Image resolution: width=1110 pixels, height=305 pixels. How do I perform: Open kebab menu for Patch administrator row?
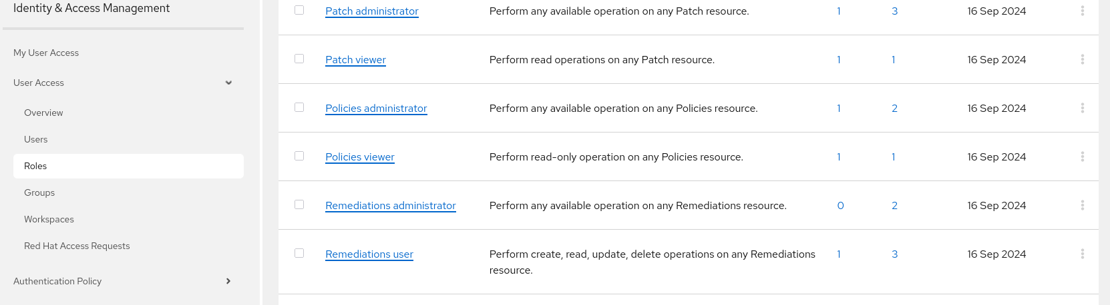coord(1082,11)
